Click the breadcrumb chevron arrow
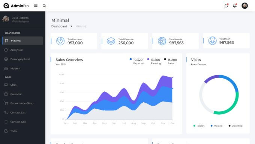The height and width of the screenshot is (144, 255). coord(71,26)
